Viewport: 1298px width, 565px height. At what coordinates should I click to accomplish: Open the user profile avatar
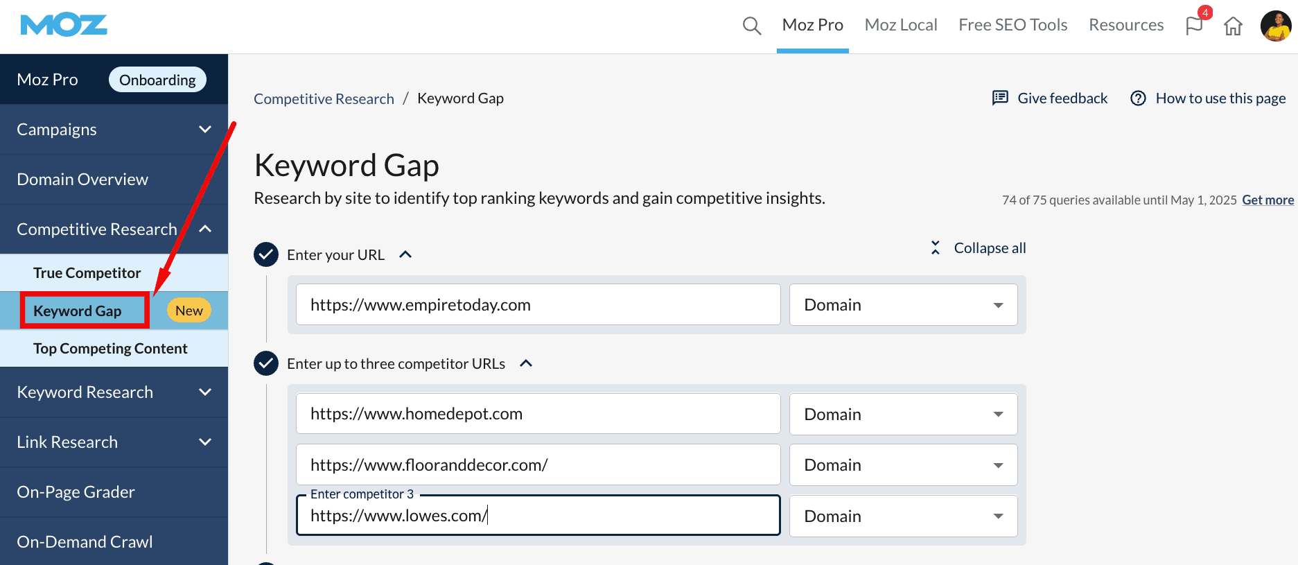1275,26
